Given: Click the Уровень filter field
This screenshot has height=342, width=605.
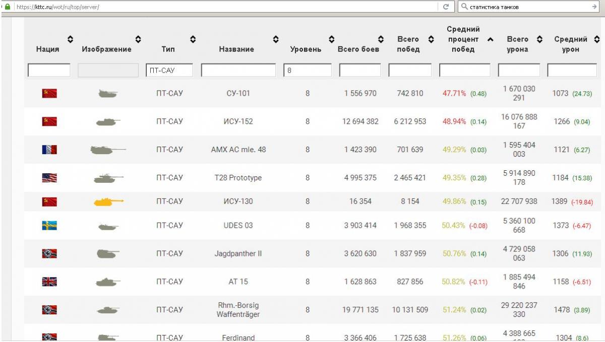Looking at the screenshot, I should coord(308,71).
